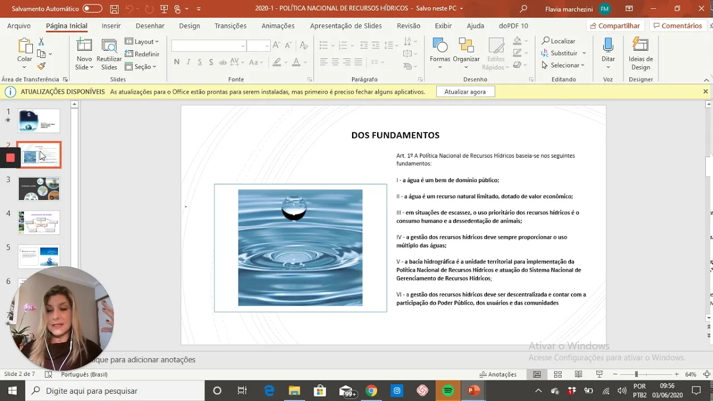Decrease the font size with the smaller A
713x401 pixels.
[x=289, y=46]
